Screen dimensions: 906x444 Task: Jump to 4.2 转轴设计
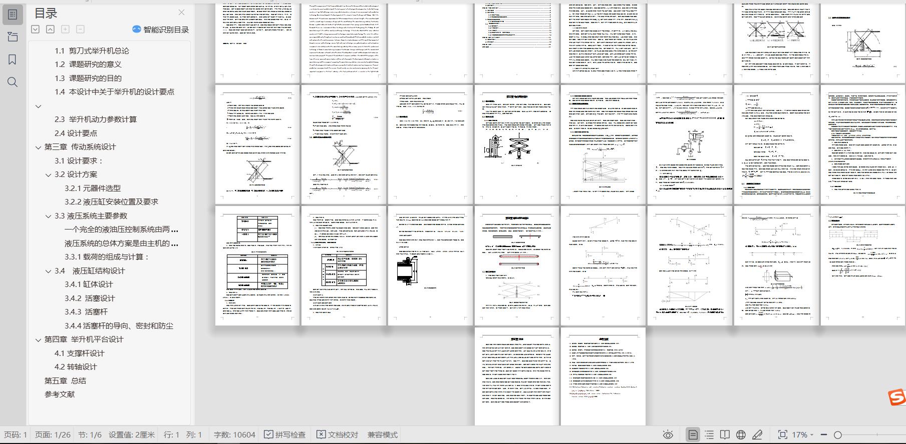(76, 366)
